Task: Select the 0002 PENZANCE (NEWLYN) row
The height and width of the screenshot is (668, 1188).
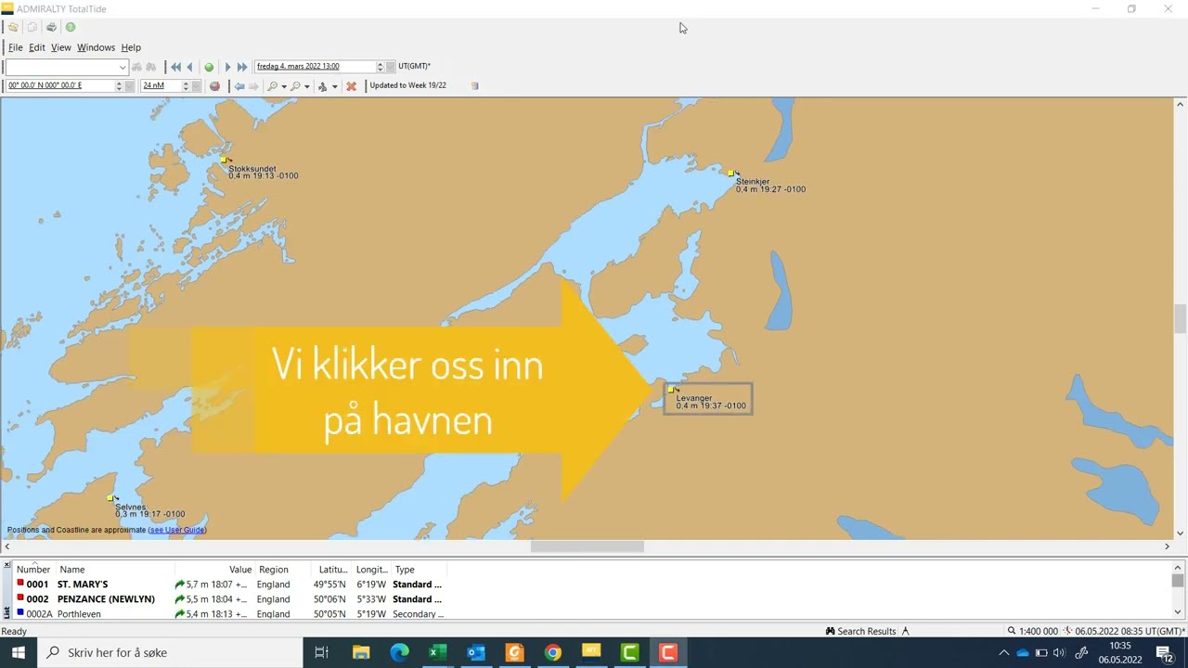Action: 229,599
